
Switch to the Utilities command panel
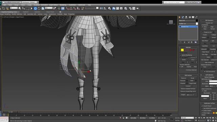[x=196, y=17]
